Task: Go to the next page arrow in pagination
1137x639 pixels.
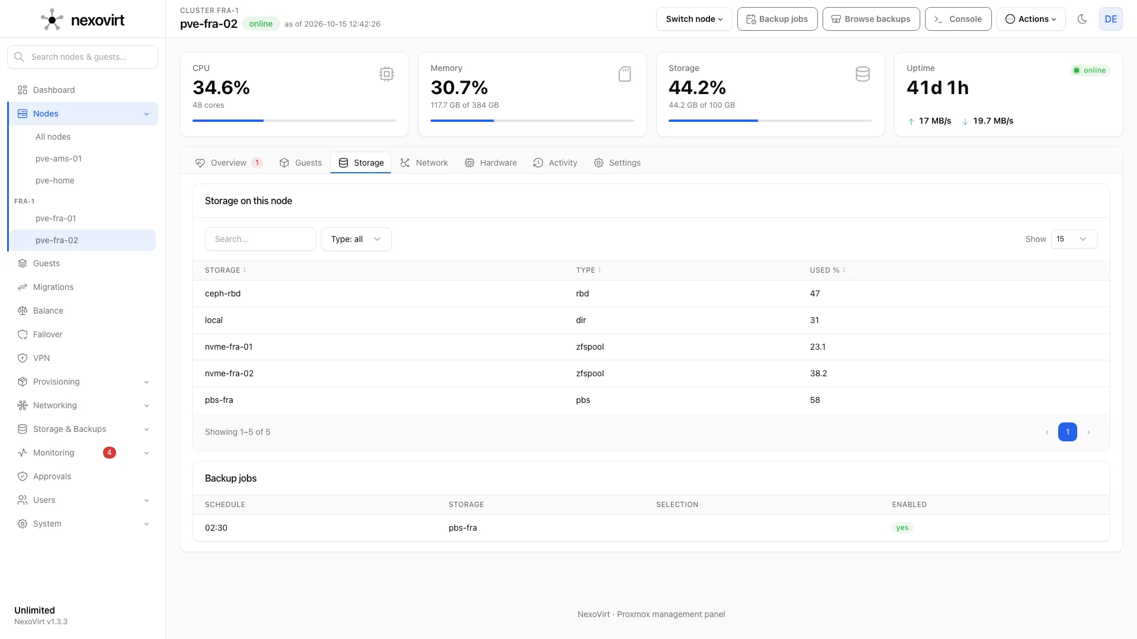Action: [x=1088, y=433]
